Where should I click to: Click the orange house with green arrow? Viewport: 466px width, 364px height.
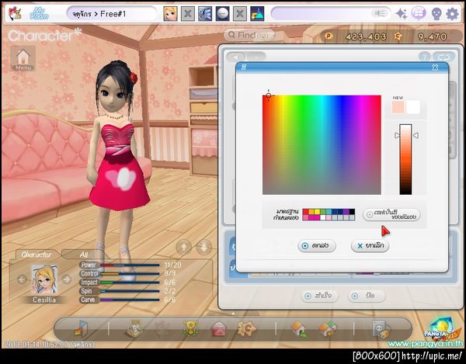299,329
